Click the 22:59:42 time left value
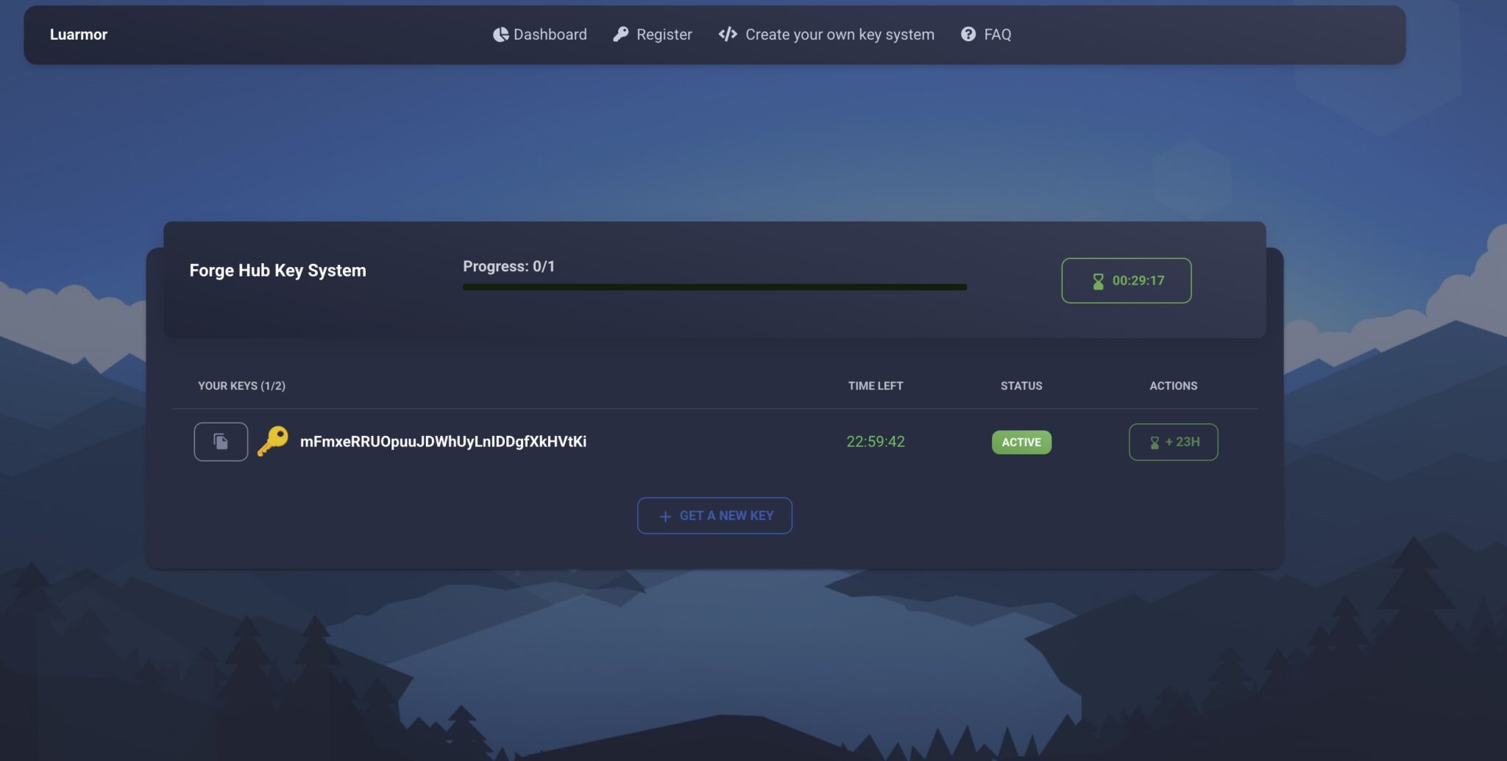Viewport: 1507px width, 761px height. pyautogui.click(x=875, y=442)
